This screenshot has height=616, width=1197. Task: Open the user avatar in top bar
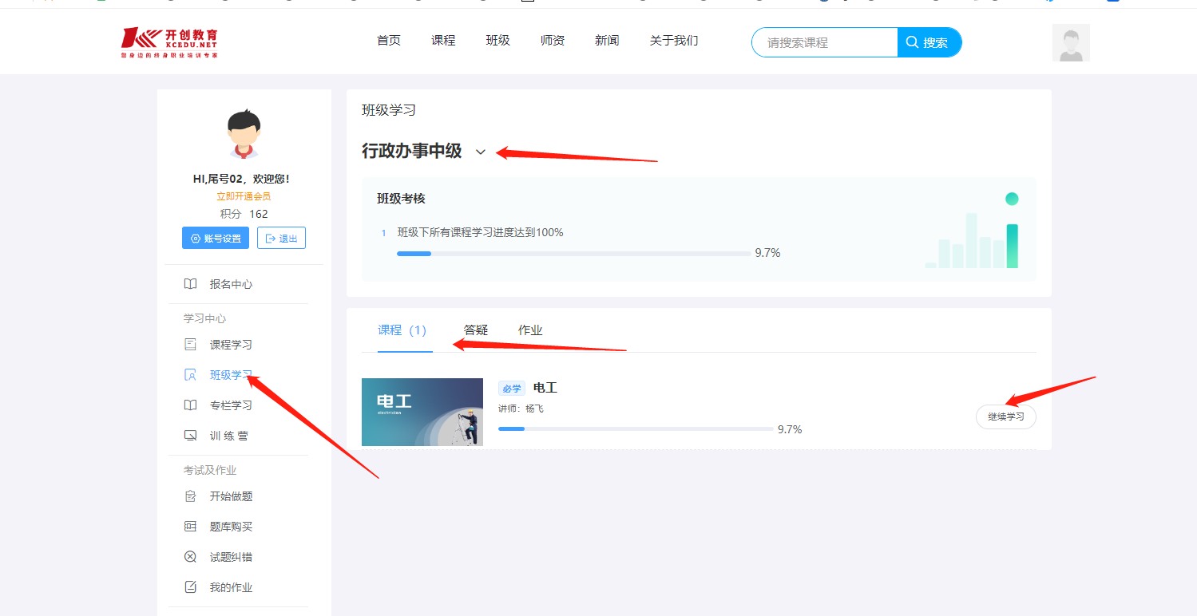pyautogui.click(x=1071, y=43)
